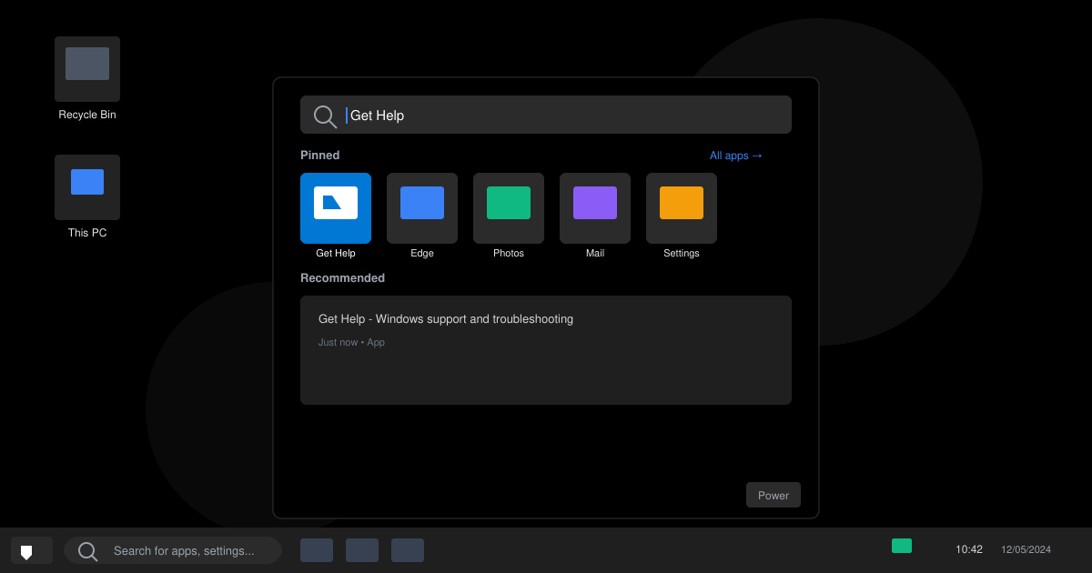Click taskbar search box for apps, settings
1092x573 pixels.
173,550
